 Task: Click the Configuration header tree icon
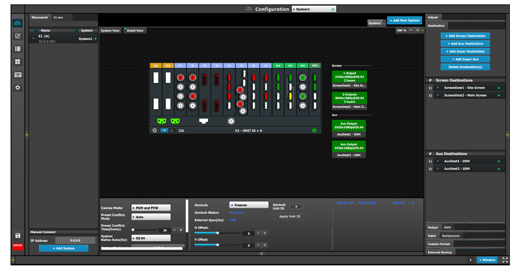coord(249,9)
